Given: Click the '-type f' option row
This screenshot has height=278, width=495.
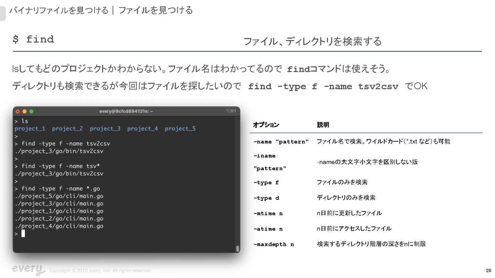Looking at the screenshot, I should (x=266, y=183).
